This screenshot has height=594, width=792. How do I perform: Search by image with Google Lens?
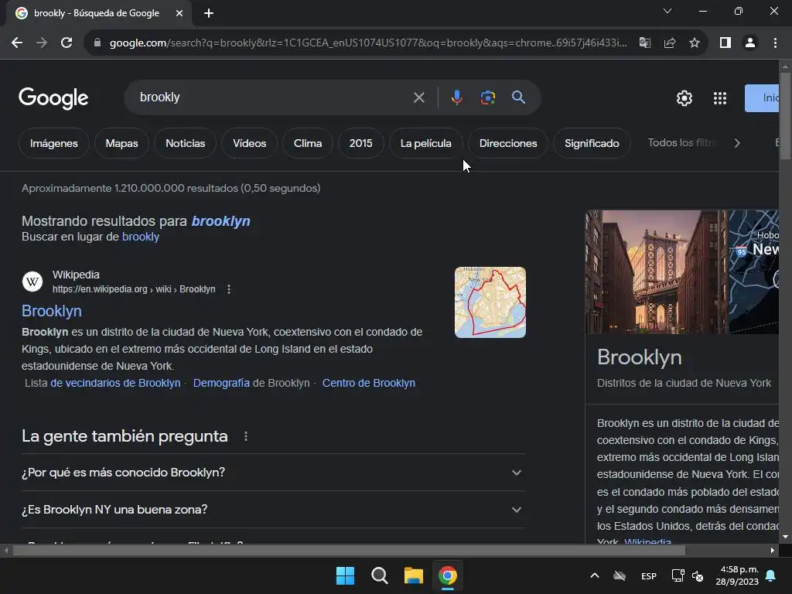(487, 97)
